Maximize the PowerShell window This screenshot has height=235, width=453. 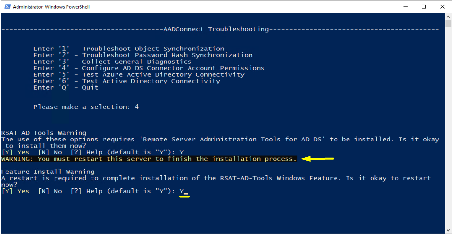[x=424, y=6]
